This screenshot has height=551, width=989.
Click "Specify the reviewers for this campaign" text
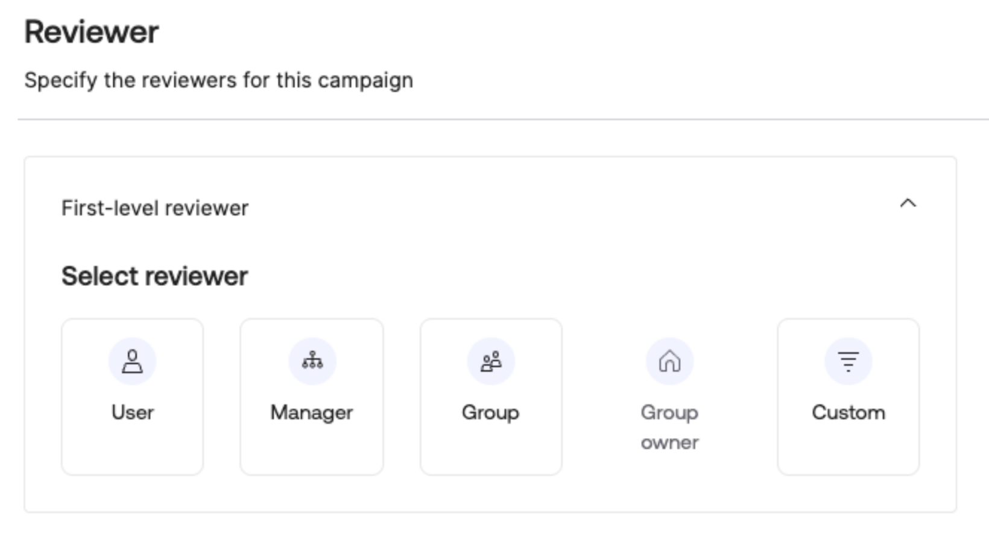[218, 80]
